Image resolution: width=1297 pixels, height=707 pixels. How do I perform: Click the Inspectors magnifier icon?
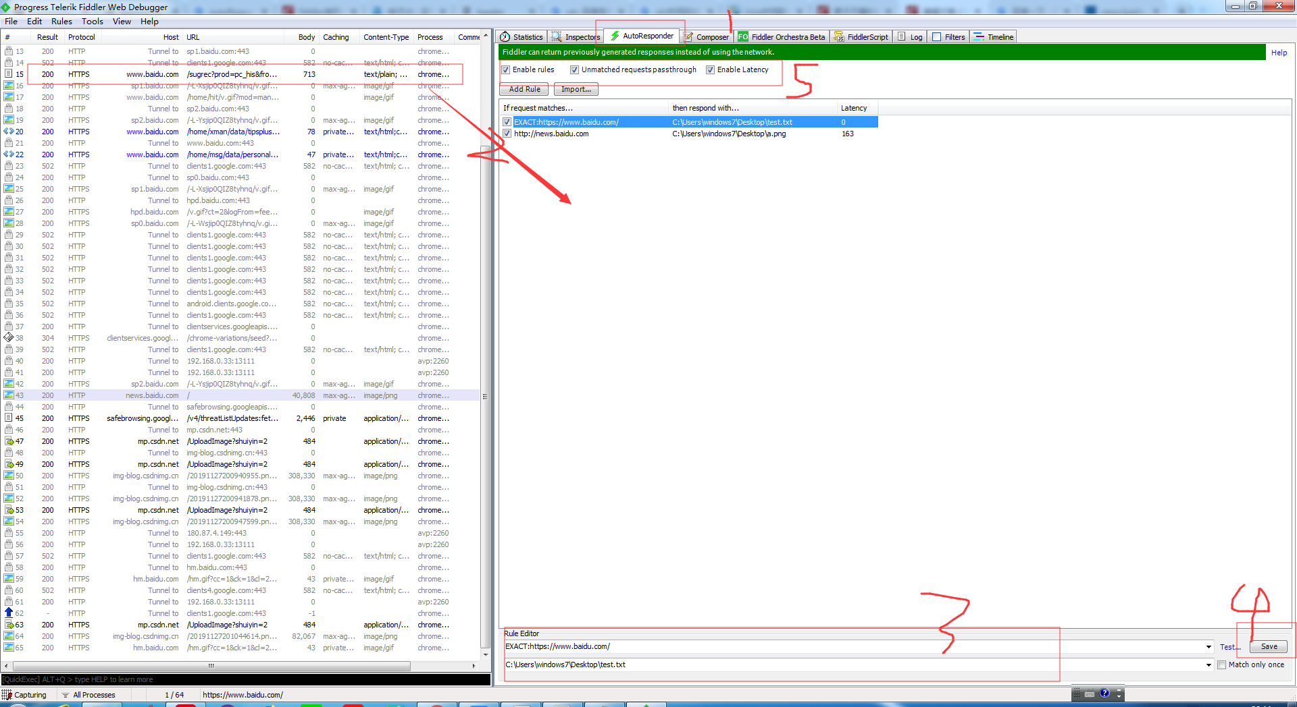(555, 36)
